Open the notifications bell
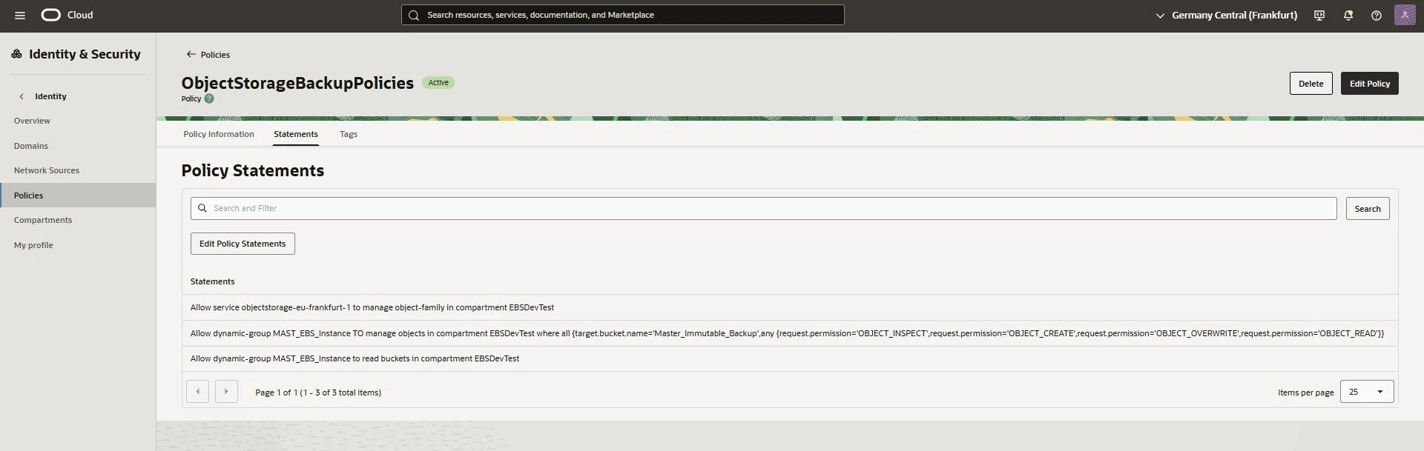Screen dimensions: 1424x451 (1348, 16)
